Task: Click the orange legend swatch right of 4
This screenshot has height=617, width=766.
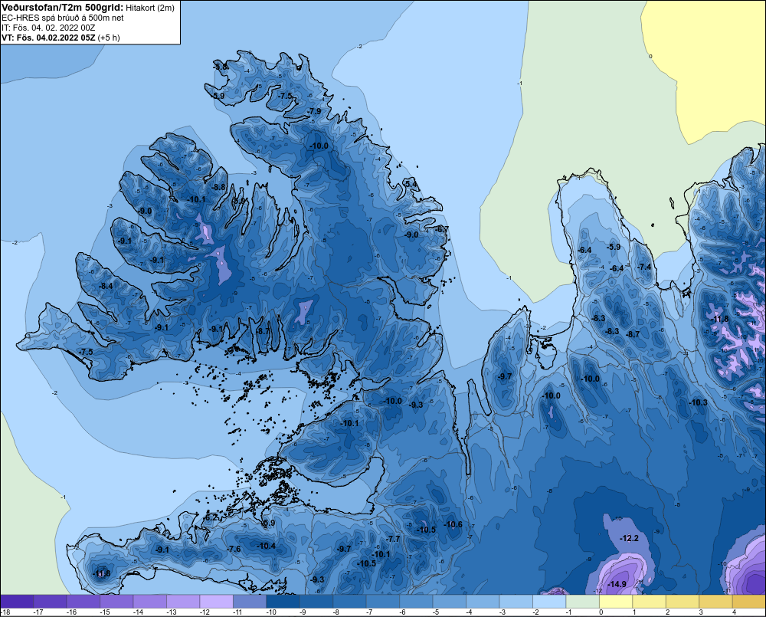Action: [749, 602]
